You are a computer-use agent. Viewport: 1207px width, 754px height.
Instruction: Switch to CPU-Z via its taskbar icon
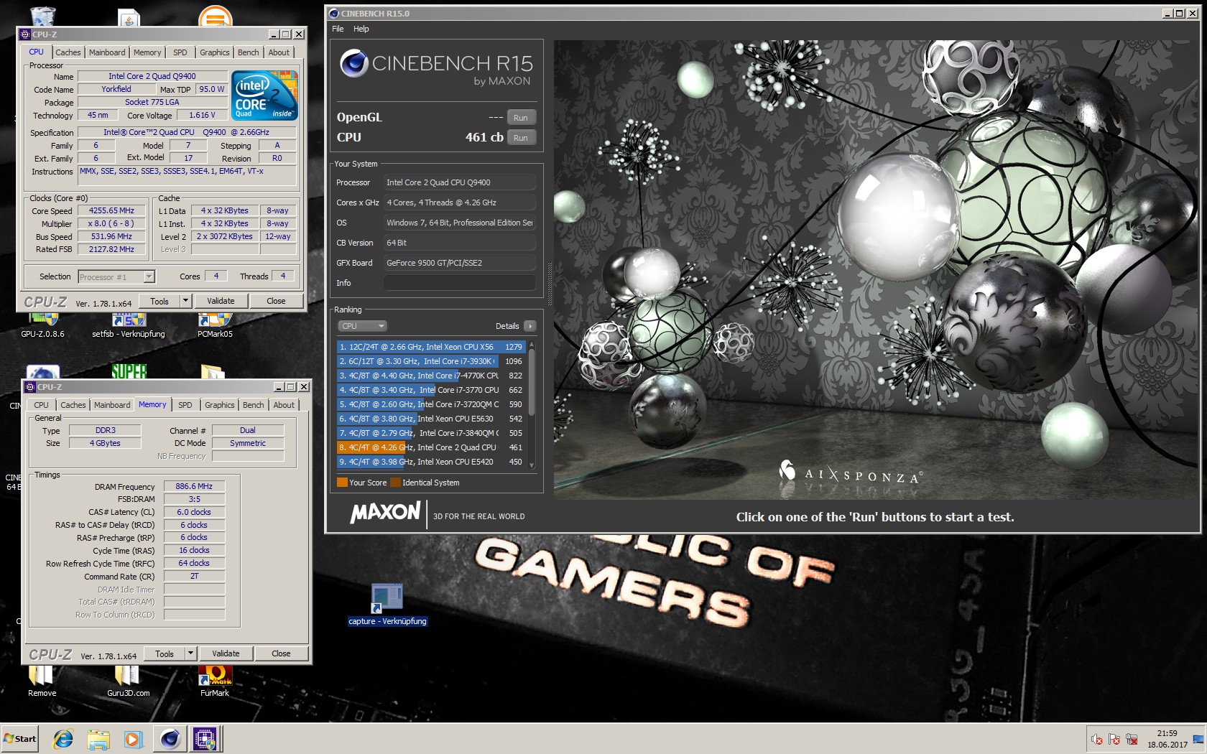(205, 739)
